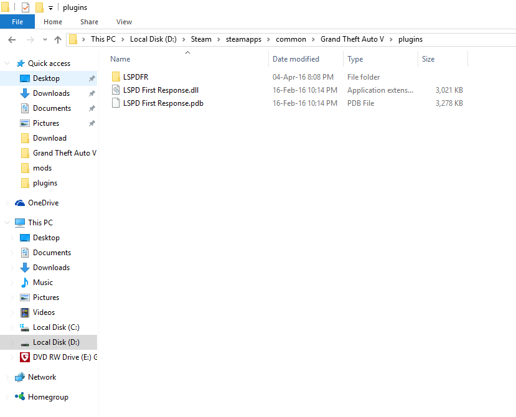
Task: Open pinned Documents under Quick access
Action: click(x=52, y=108)
